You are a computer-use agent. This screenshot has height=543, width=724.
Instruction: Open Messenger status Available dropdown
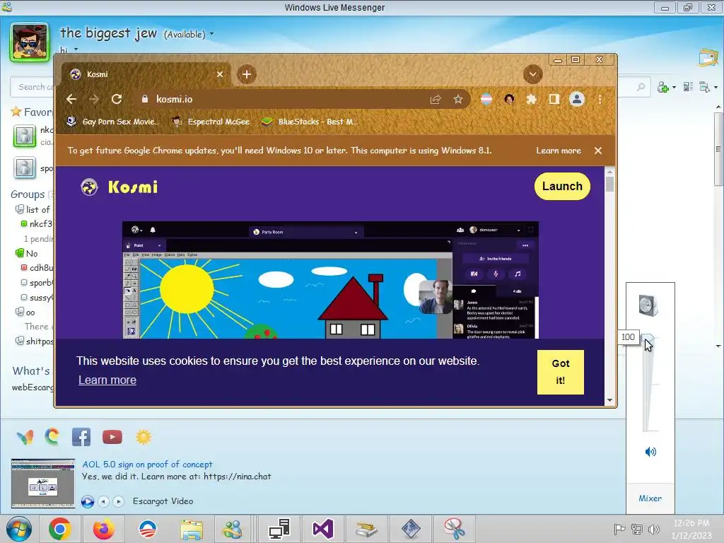click(x=189, y=34)
